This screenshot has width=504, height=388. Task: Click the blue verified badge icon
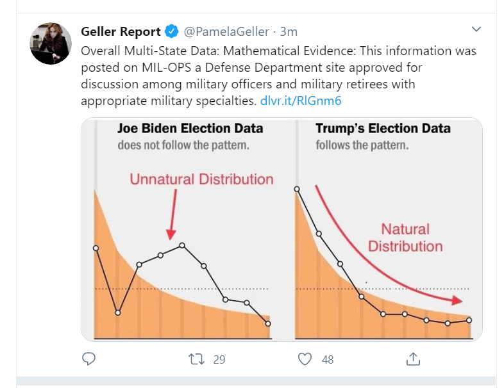(172, 31)
